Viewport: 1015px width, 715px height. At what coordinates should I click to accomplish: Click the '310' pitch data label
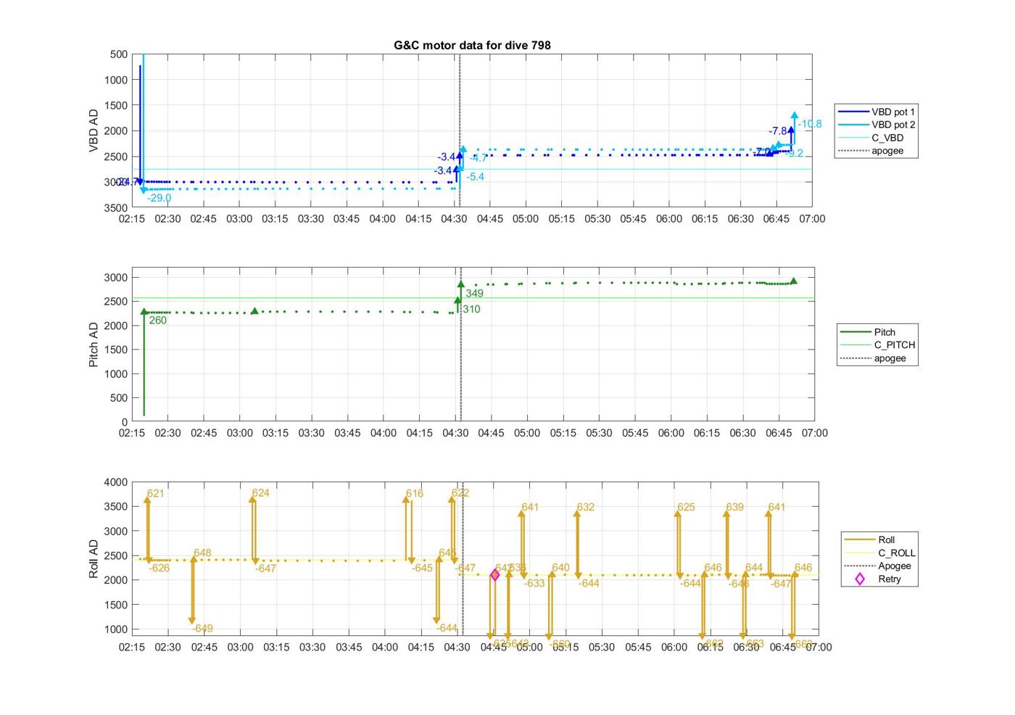(x=471, y=309)
